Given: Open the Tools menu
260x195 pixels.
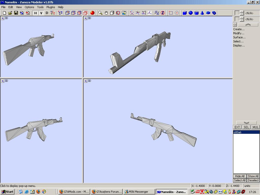Looking at the screenshot, I should click(x=40, y=7).
